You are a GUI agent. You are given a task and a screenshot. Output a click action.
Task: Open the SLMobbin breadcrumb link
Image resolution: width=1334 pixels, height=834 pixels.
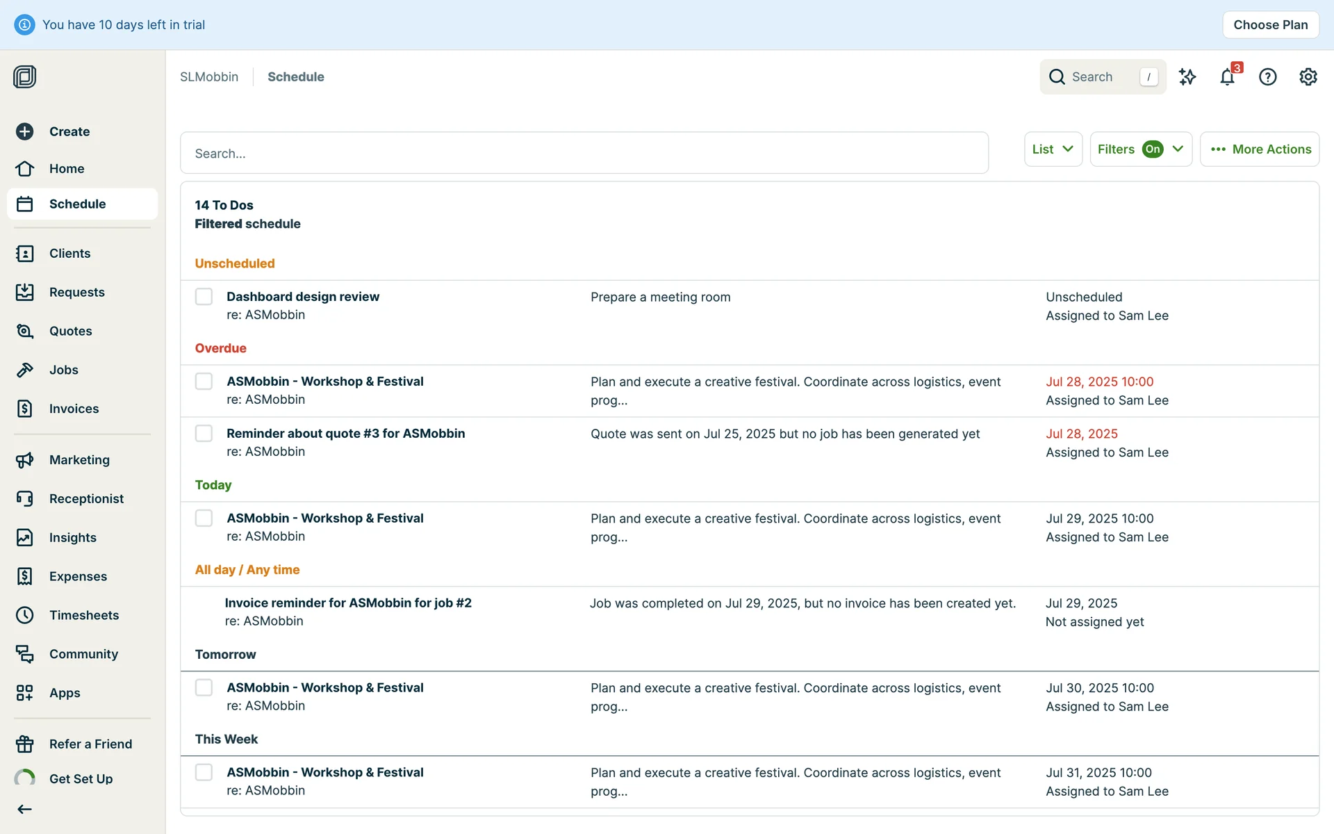click(x=209, y=77)
